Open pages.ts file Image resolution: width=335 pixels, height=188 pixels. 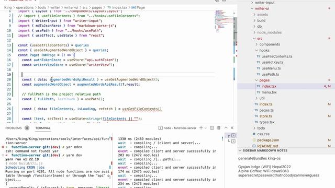[x=266, y=110]
